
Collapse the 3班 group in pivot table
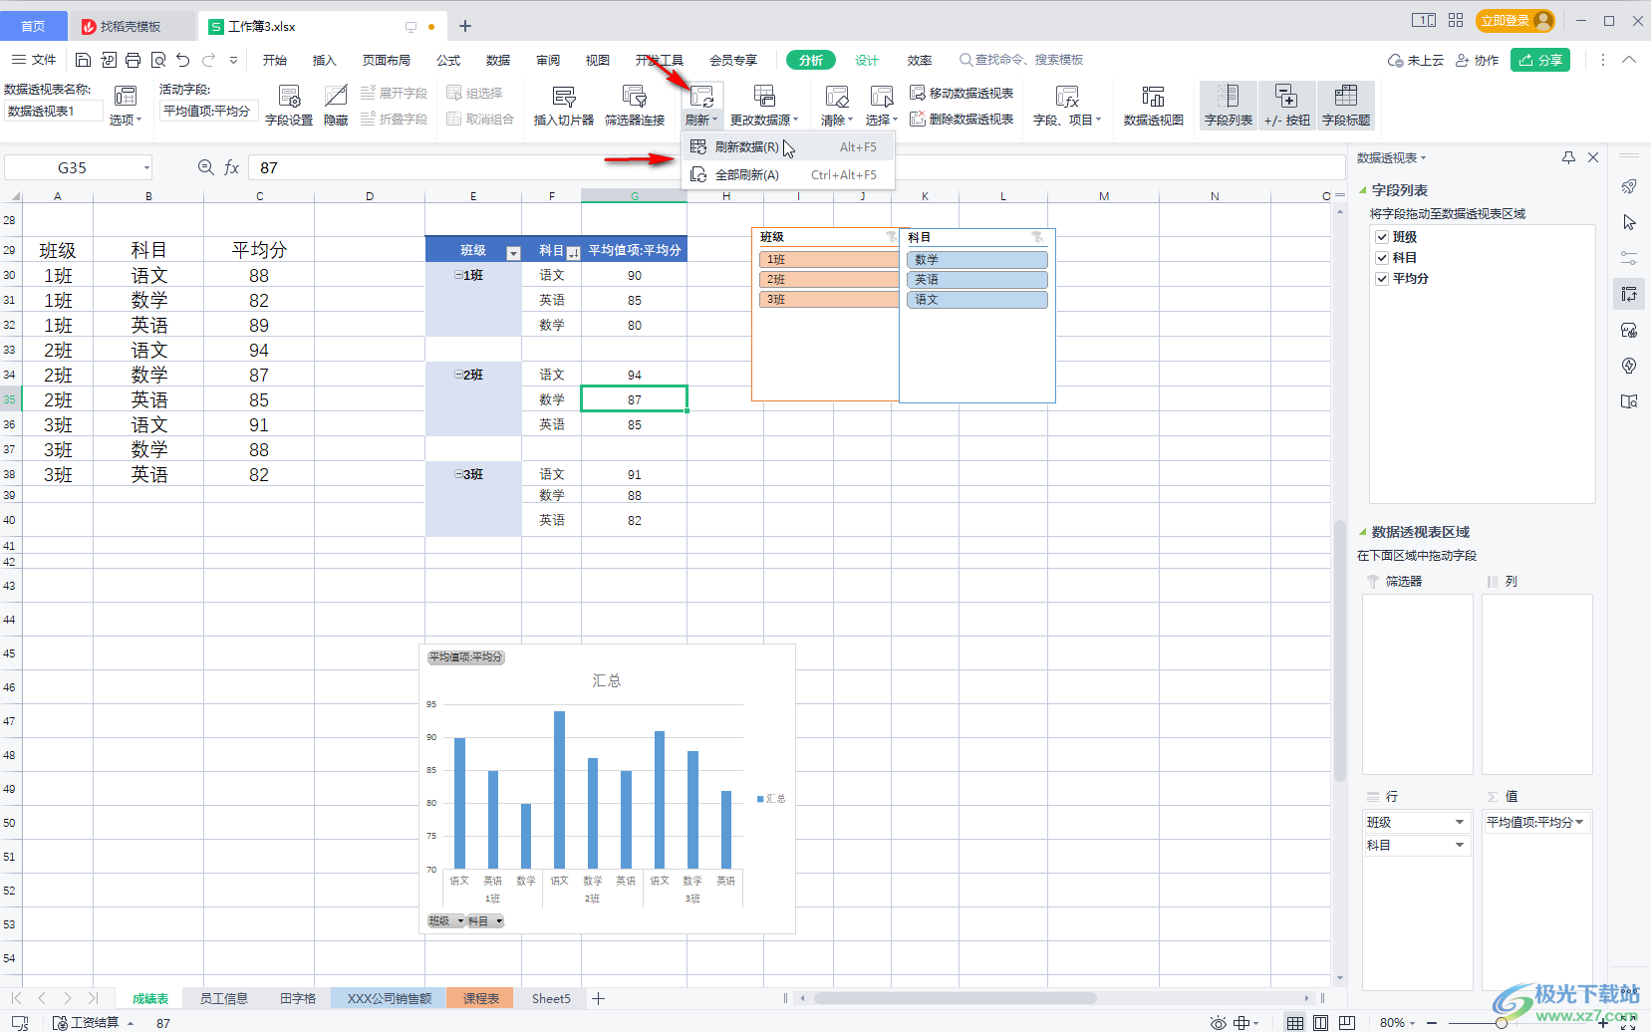click(458, 474)
